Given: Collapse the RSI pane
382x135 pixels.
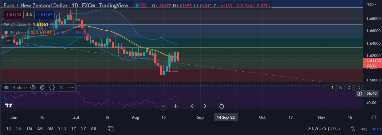Looking at the screenshot, I should 349,88.
